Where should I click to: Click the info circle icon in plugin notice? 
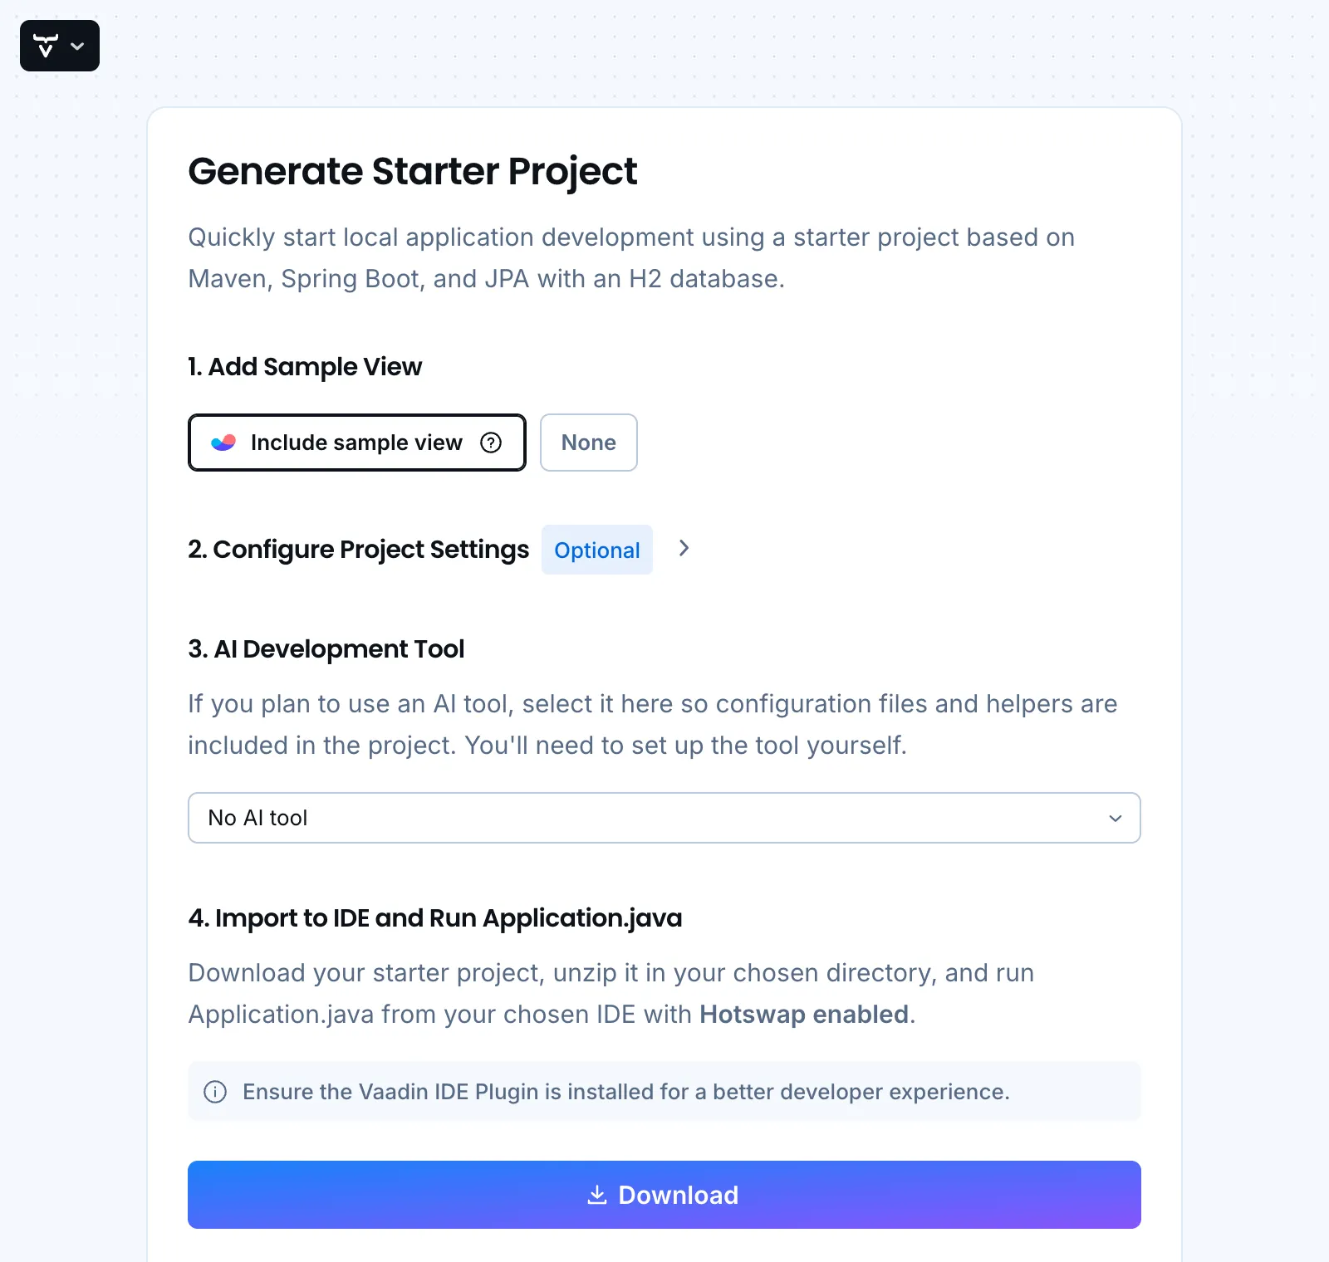[x=215, y=1091]
